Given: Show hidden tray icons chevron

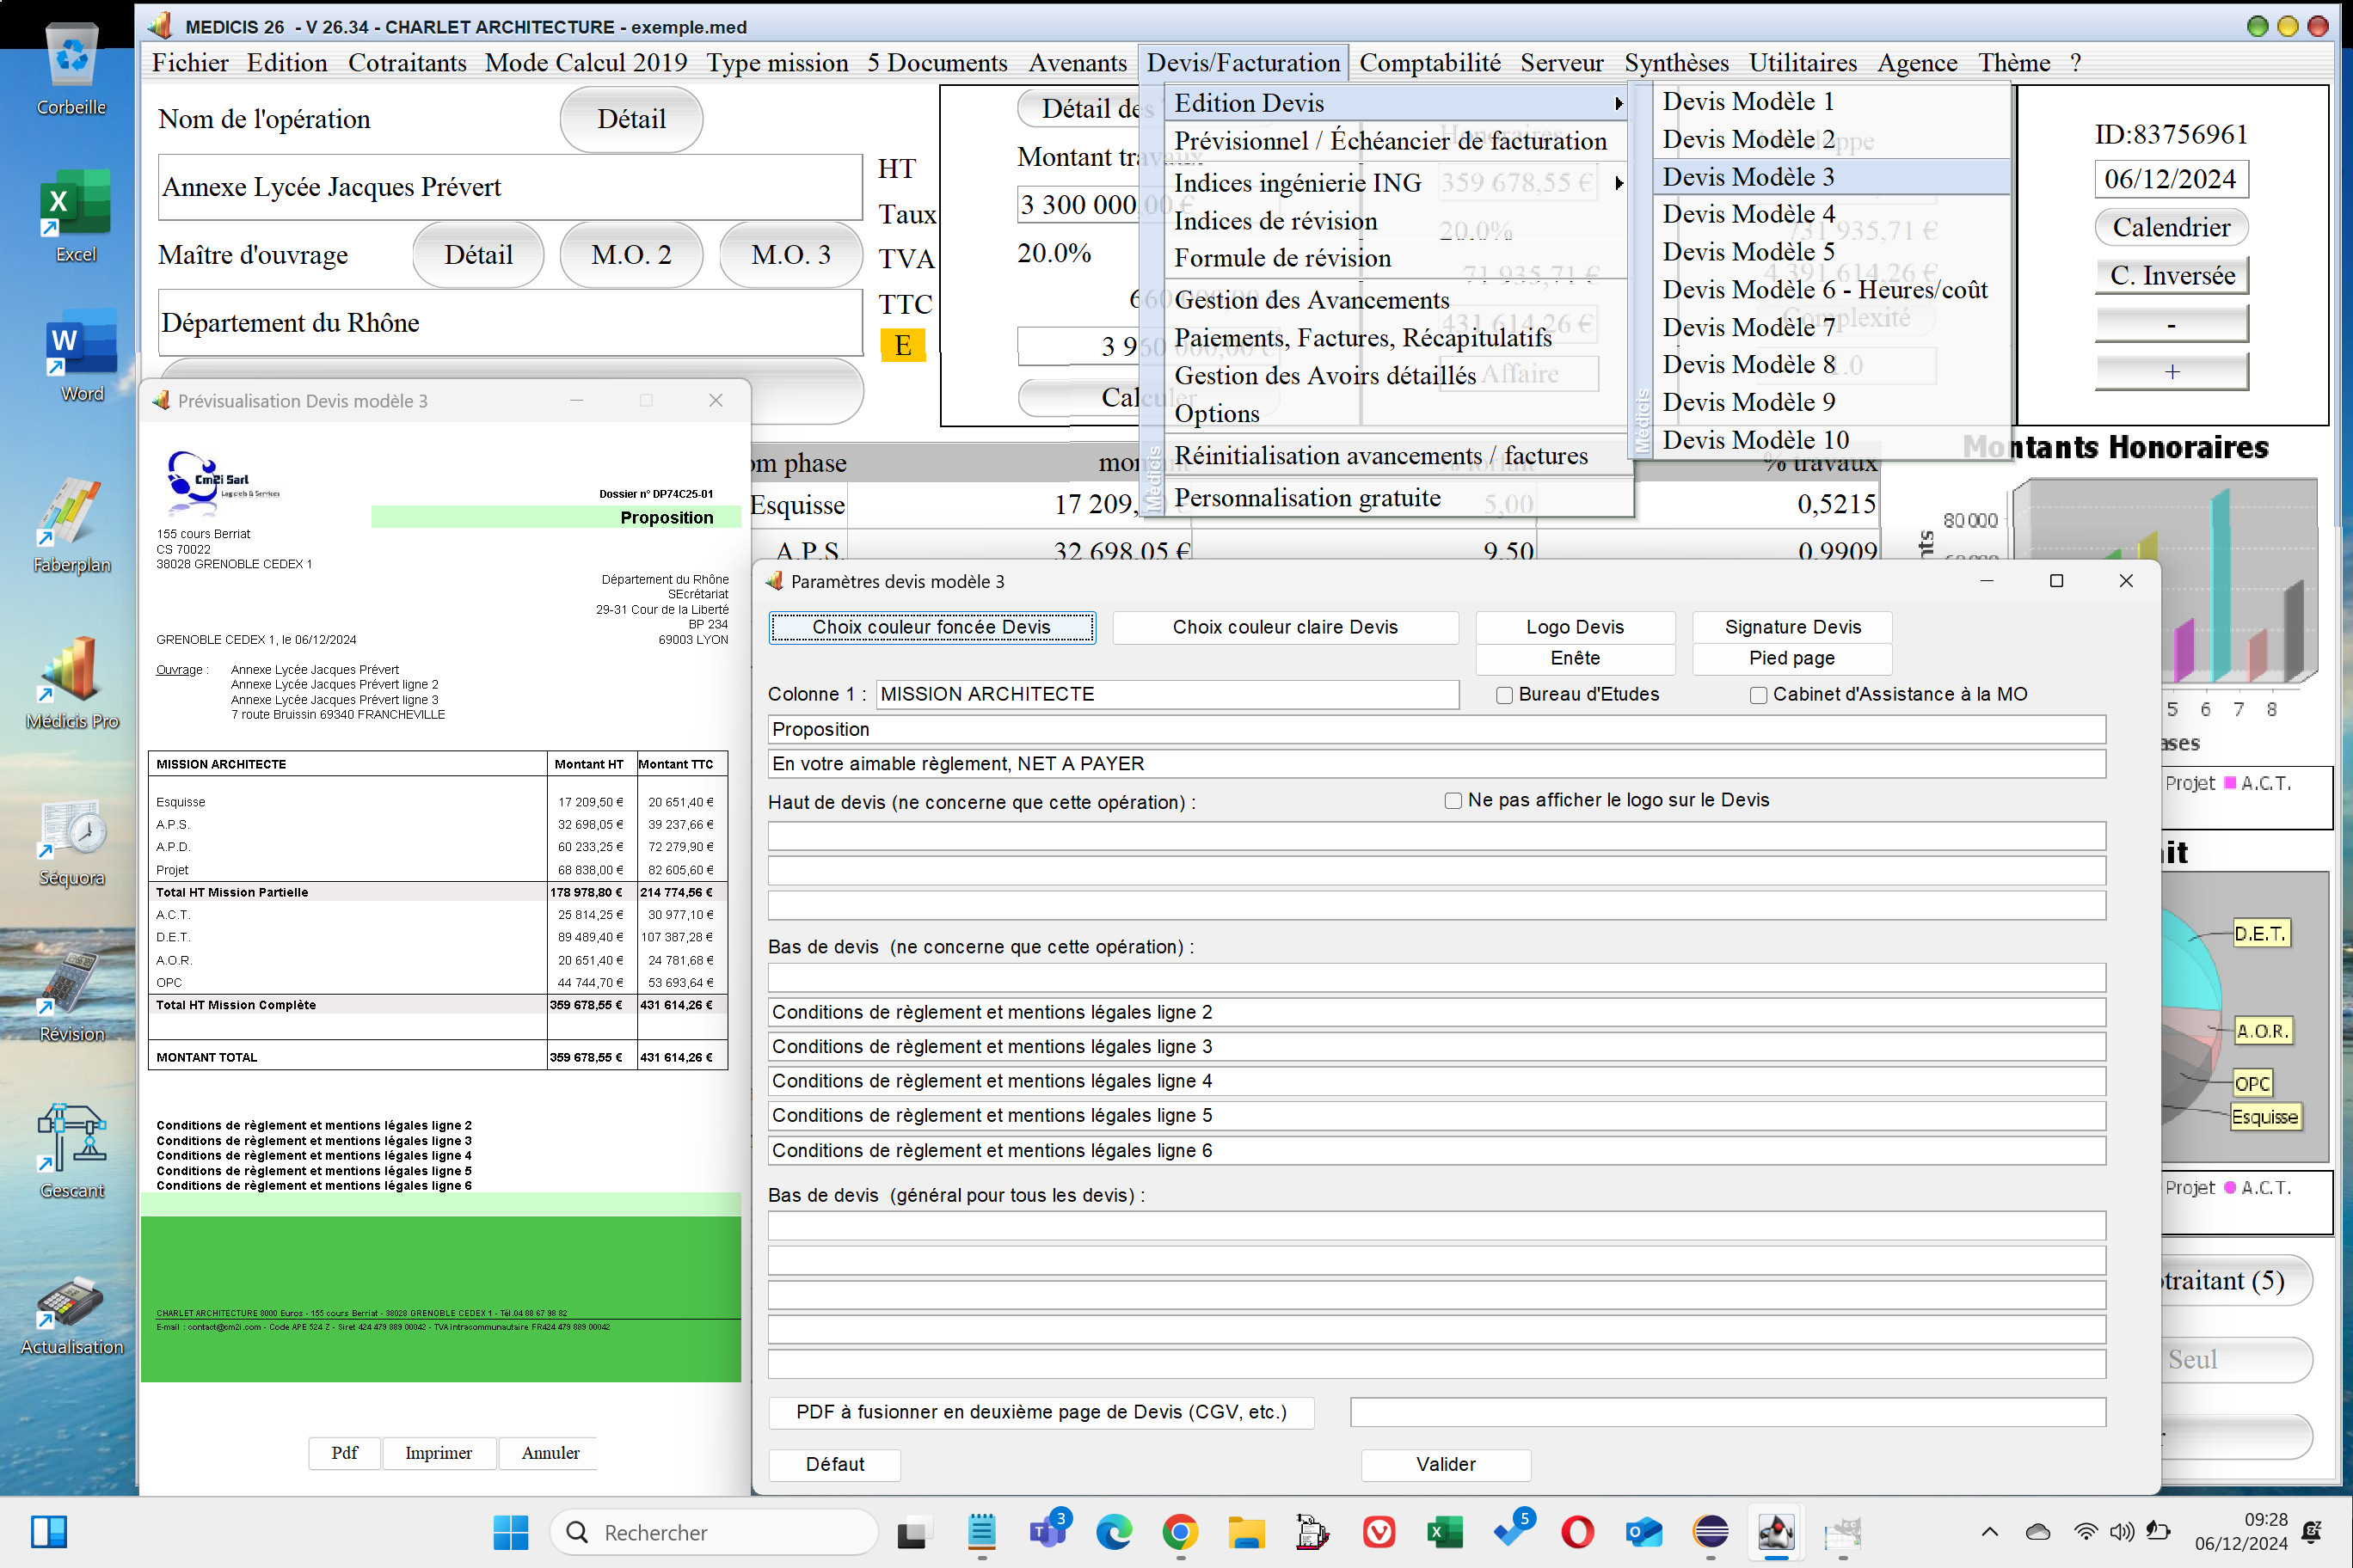Looking at the screenshot, I should (x=1989, y=1532).
